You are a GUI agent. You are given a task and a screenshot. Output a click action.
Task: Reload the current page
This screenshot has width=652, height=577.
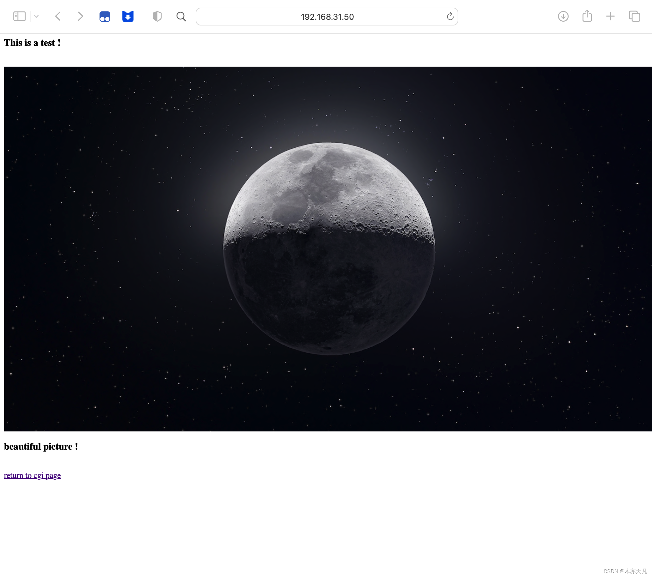[450, 16]
